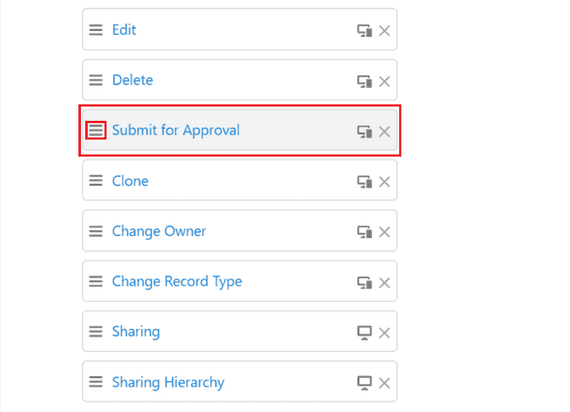
Task: Click device icon on Change Owner row
Action: (364, 232)
